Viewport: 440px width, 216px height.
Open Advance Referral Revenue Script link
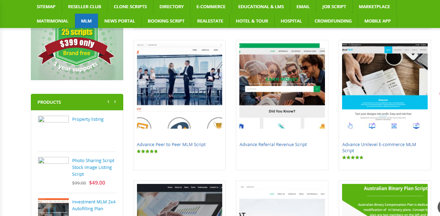(x=273, y=144)
